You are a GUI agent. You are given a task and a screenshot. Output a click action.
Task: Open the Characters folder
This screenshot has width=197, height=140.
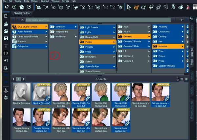[168, 32]
